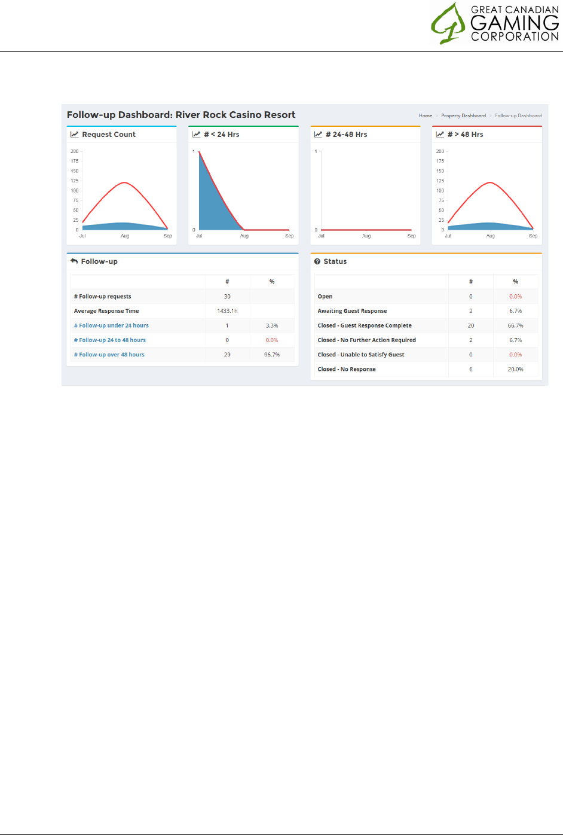Image resolution: width=563 pixels, height=835 pixels.
Task: Click the chart icon beside '# > 48 Hrs'
Action: point(440,135)
